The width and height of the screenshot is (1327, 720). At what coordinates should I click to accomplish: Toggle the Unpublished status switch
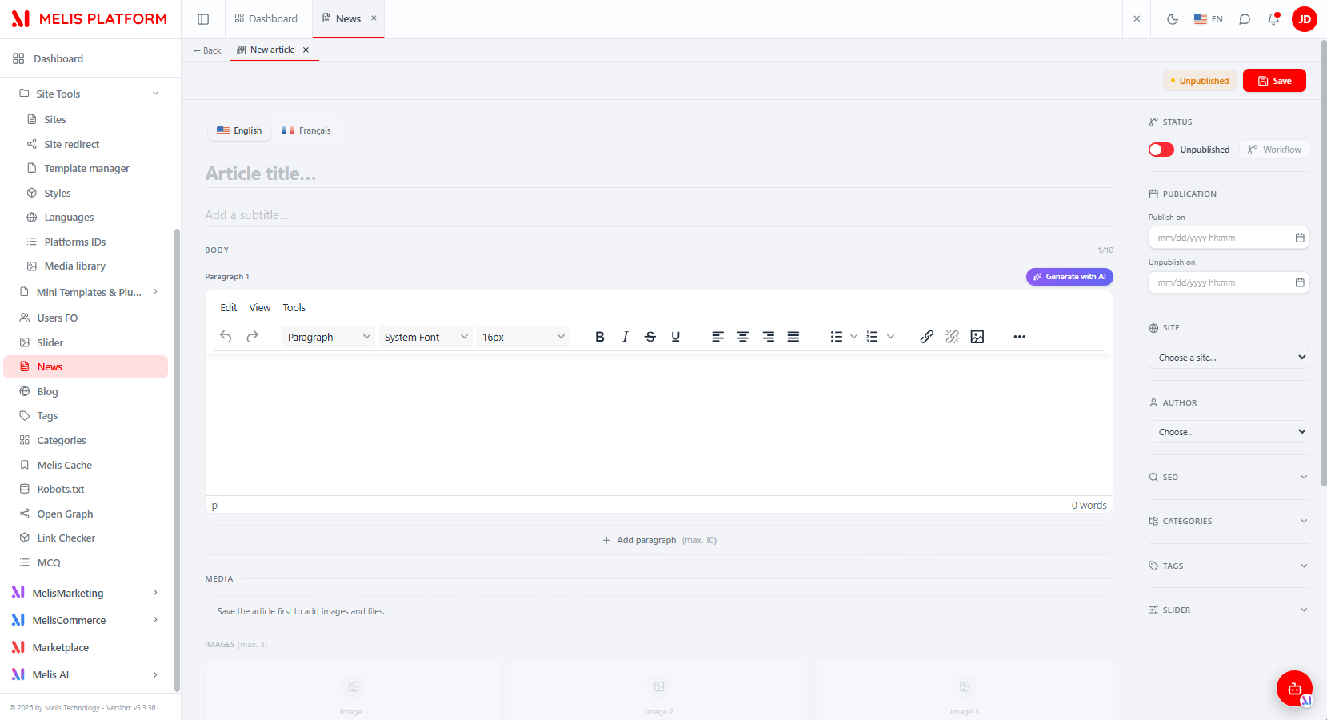point(1161,150)
